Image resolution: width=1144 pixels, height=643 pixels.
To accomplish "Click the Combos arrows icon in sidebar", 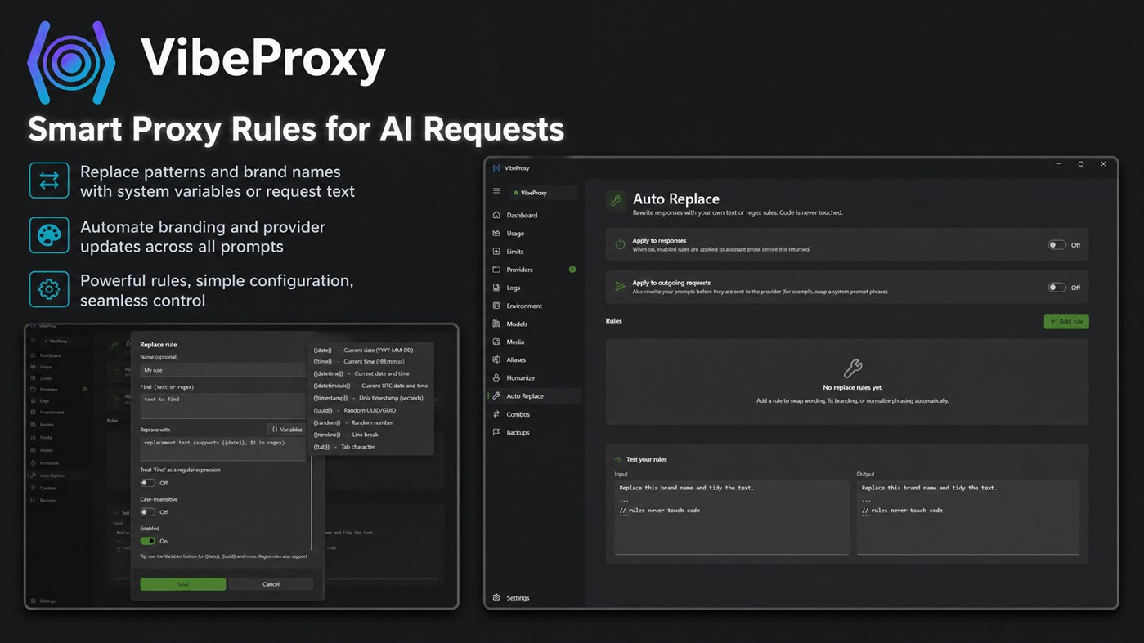I will 496,414.
